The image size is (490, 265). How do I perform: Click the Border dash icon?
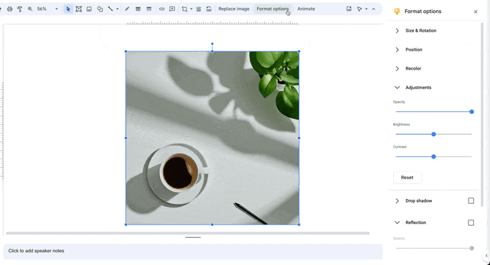[x=149, y=9]
